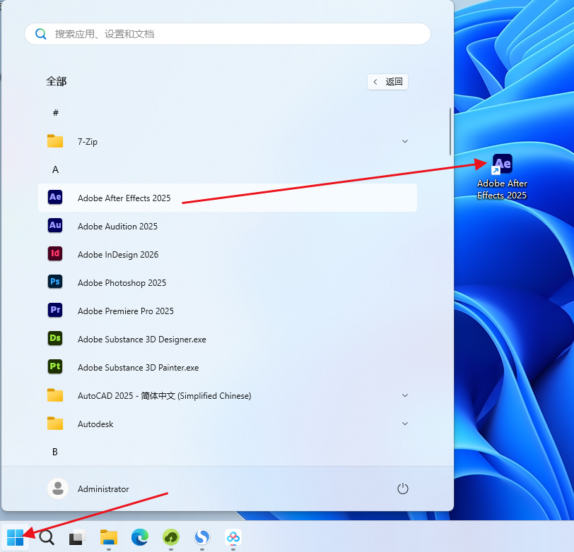This screenshot has height=552, width=574.
Task: Click the Administrator account name
Action: pos(103,488)
